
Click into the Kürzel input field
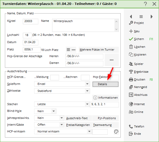click(31, 21)
